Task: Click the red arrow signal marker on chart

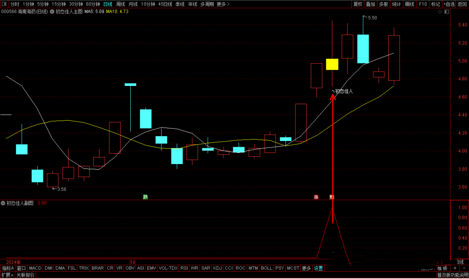Action: click(x=333, y=96)
